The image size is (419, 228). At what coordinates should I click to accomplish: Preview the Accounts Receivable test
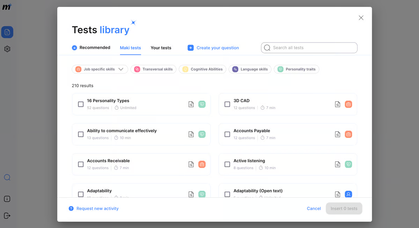click(x=191, y=164)
